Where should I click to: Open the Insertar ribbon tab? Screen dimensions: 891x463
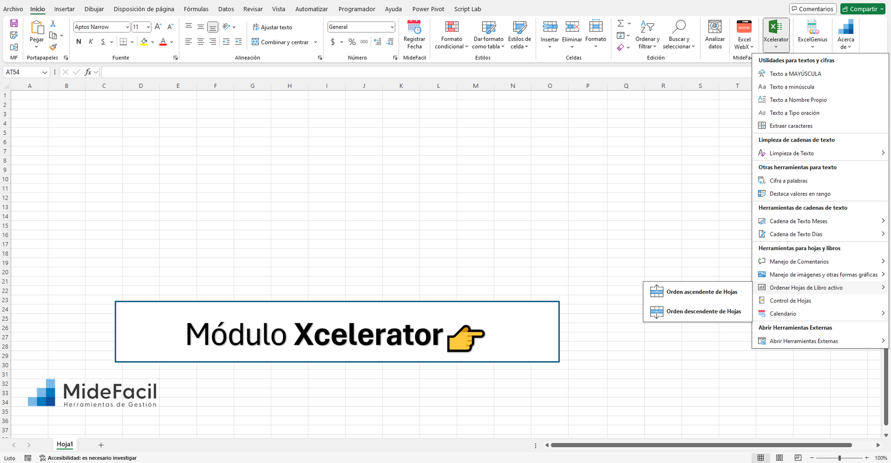[x=65, y=9]
